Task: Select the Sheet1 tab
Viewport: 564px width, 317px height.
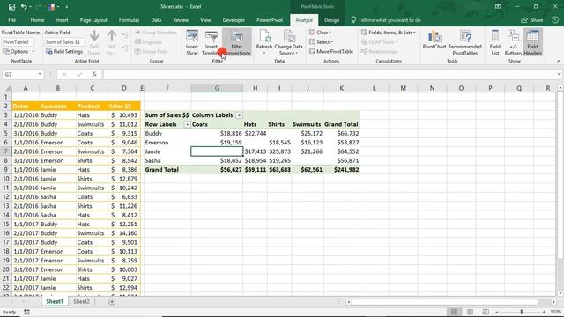Action: [55, 301]
